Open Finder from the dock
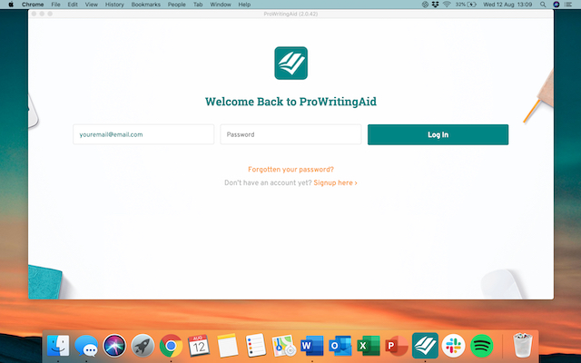Image resolution: width=581 pixels, height=363 pixels. pyautogui.click(x=58, y=346)
